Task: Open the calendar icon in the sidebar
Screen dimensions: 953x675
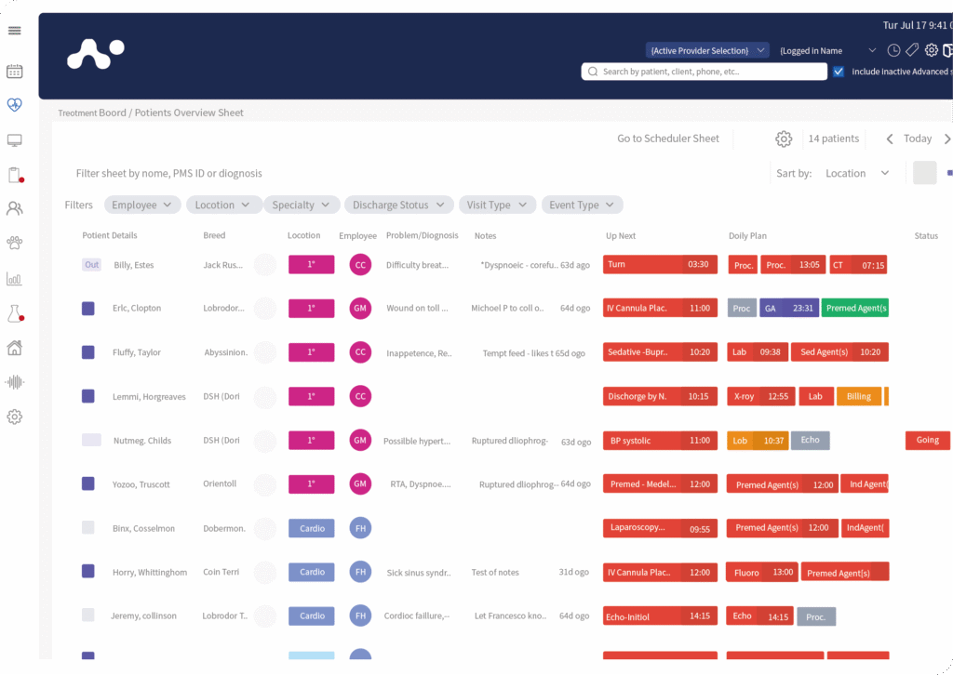Action: [14, 72]
